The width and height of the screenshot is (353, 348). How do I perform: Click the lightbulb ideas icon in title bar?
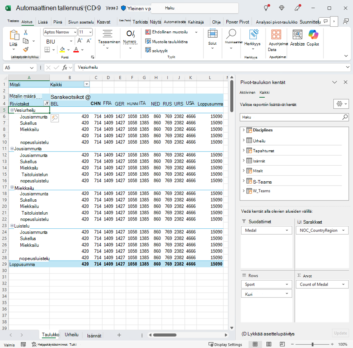[x=267, y=8]
